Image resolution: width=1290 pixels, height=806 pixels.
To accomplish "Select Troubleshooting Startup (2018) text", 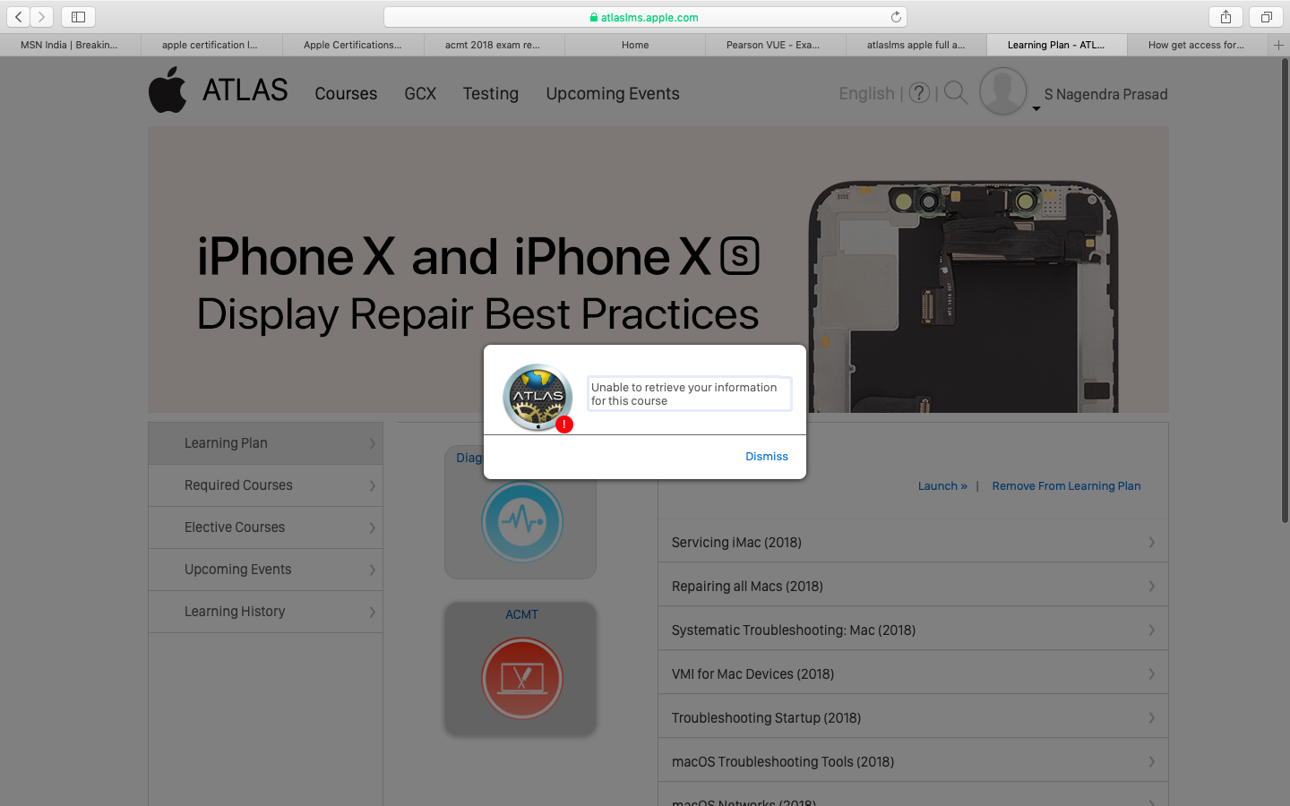I will tap(766, 718).
